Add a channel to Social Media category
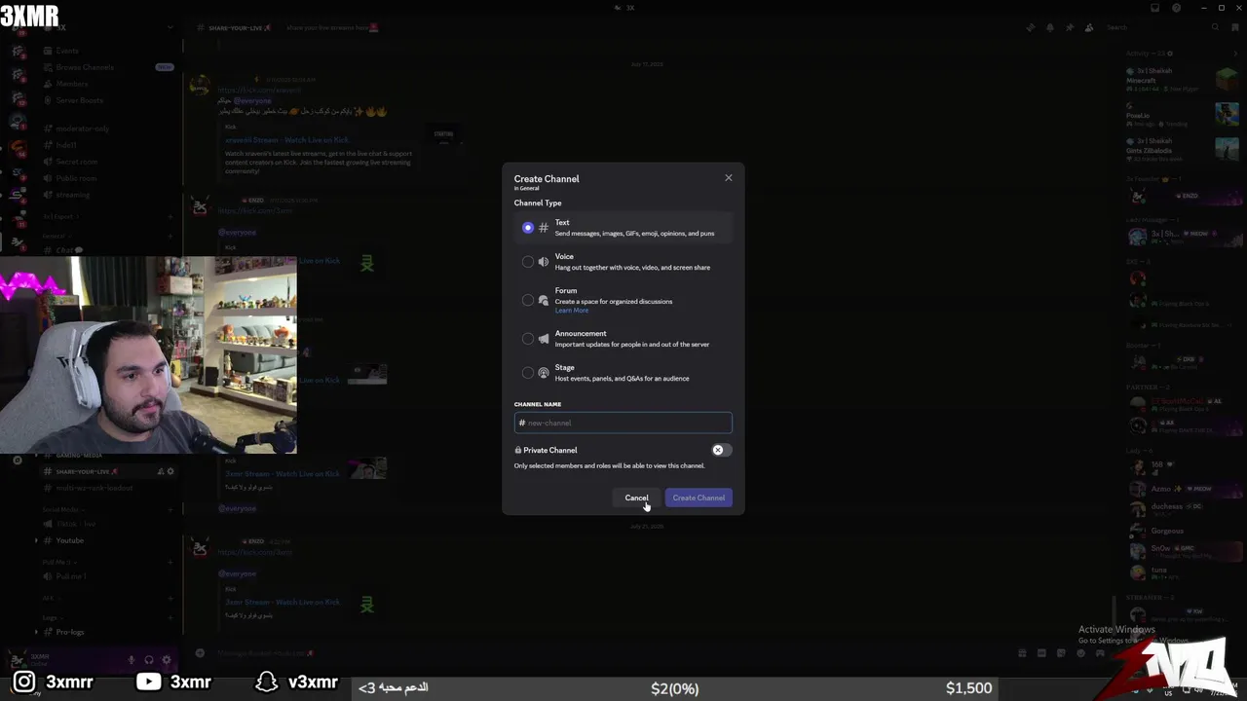Viewport: 1247px width, 701px height. (x=170, y=509)
